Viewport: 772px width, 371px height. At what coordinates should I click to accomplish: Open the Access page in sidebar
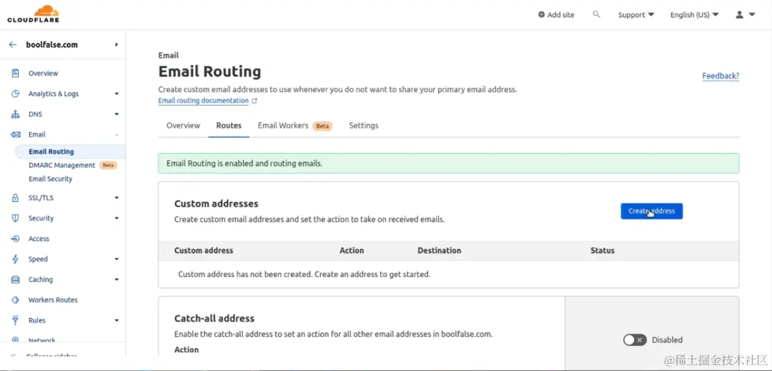pos(38,239)
